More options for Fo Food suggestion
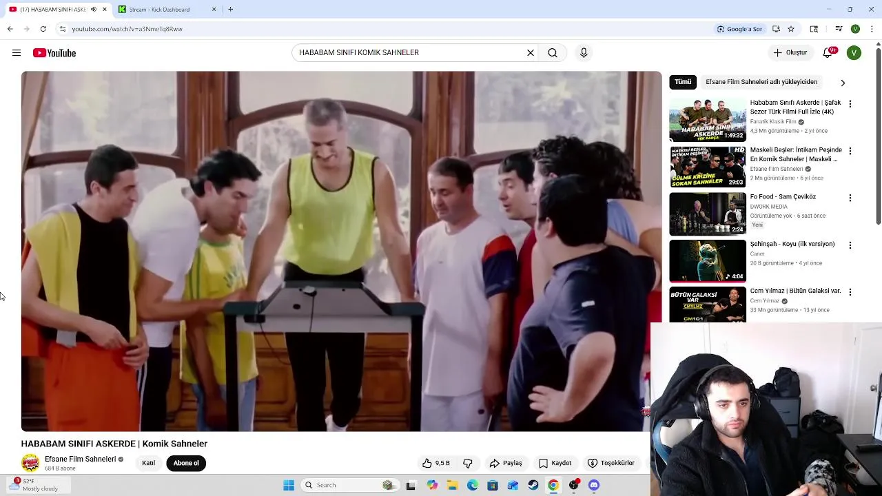 pyautogui.click(x=850, y=198)
